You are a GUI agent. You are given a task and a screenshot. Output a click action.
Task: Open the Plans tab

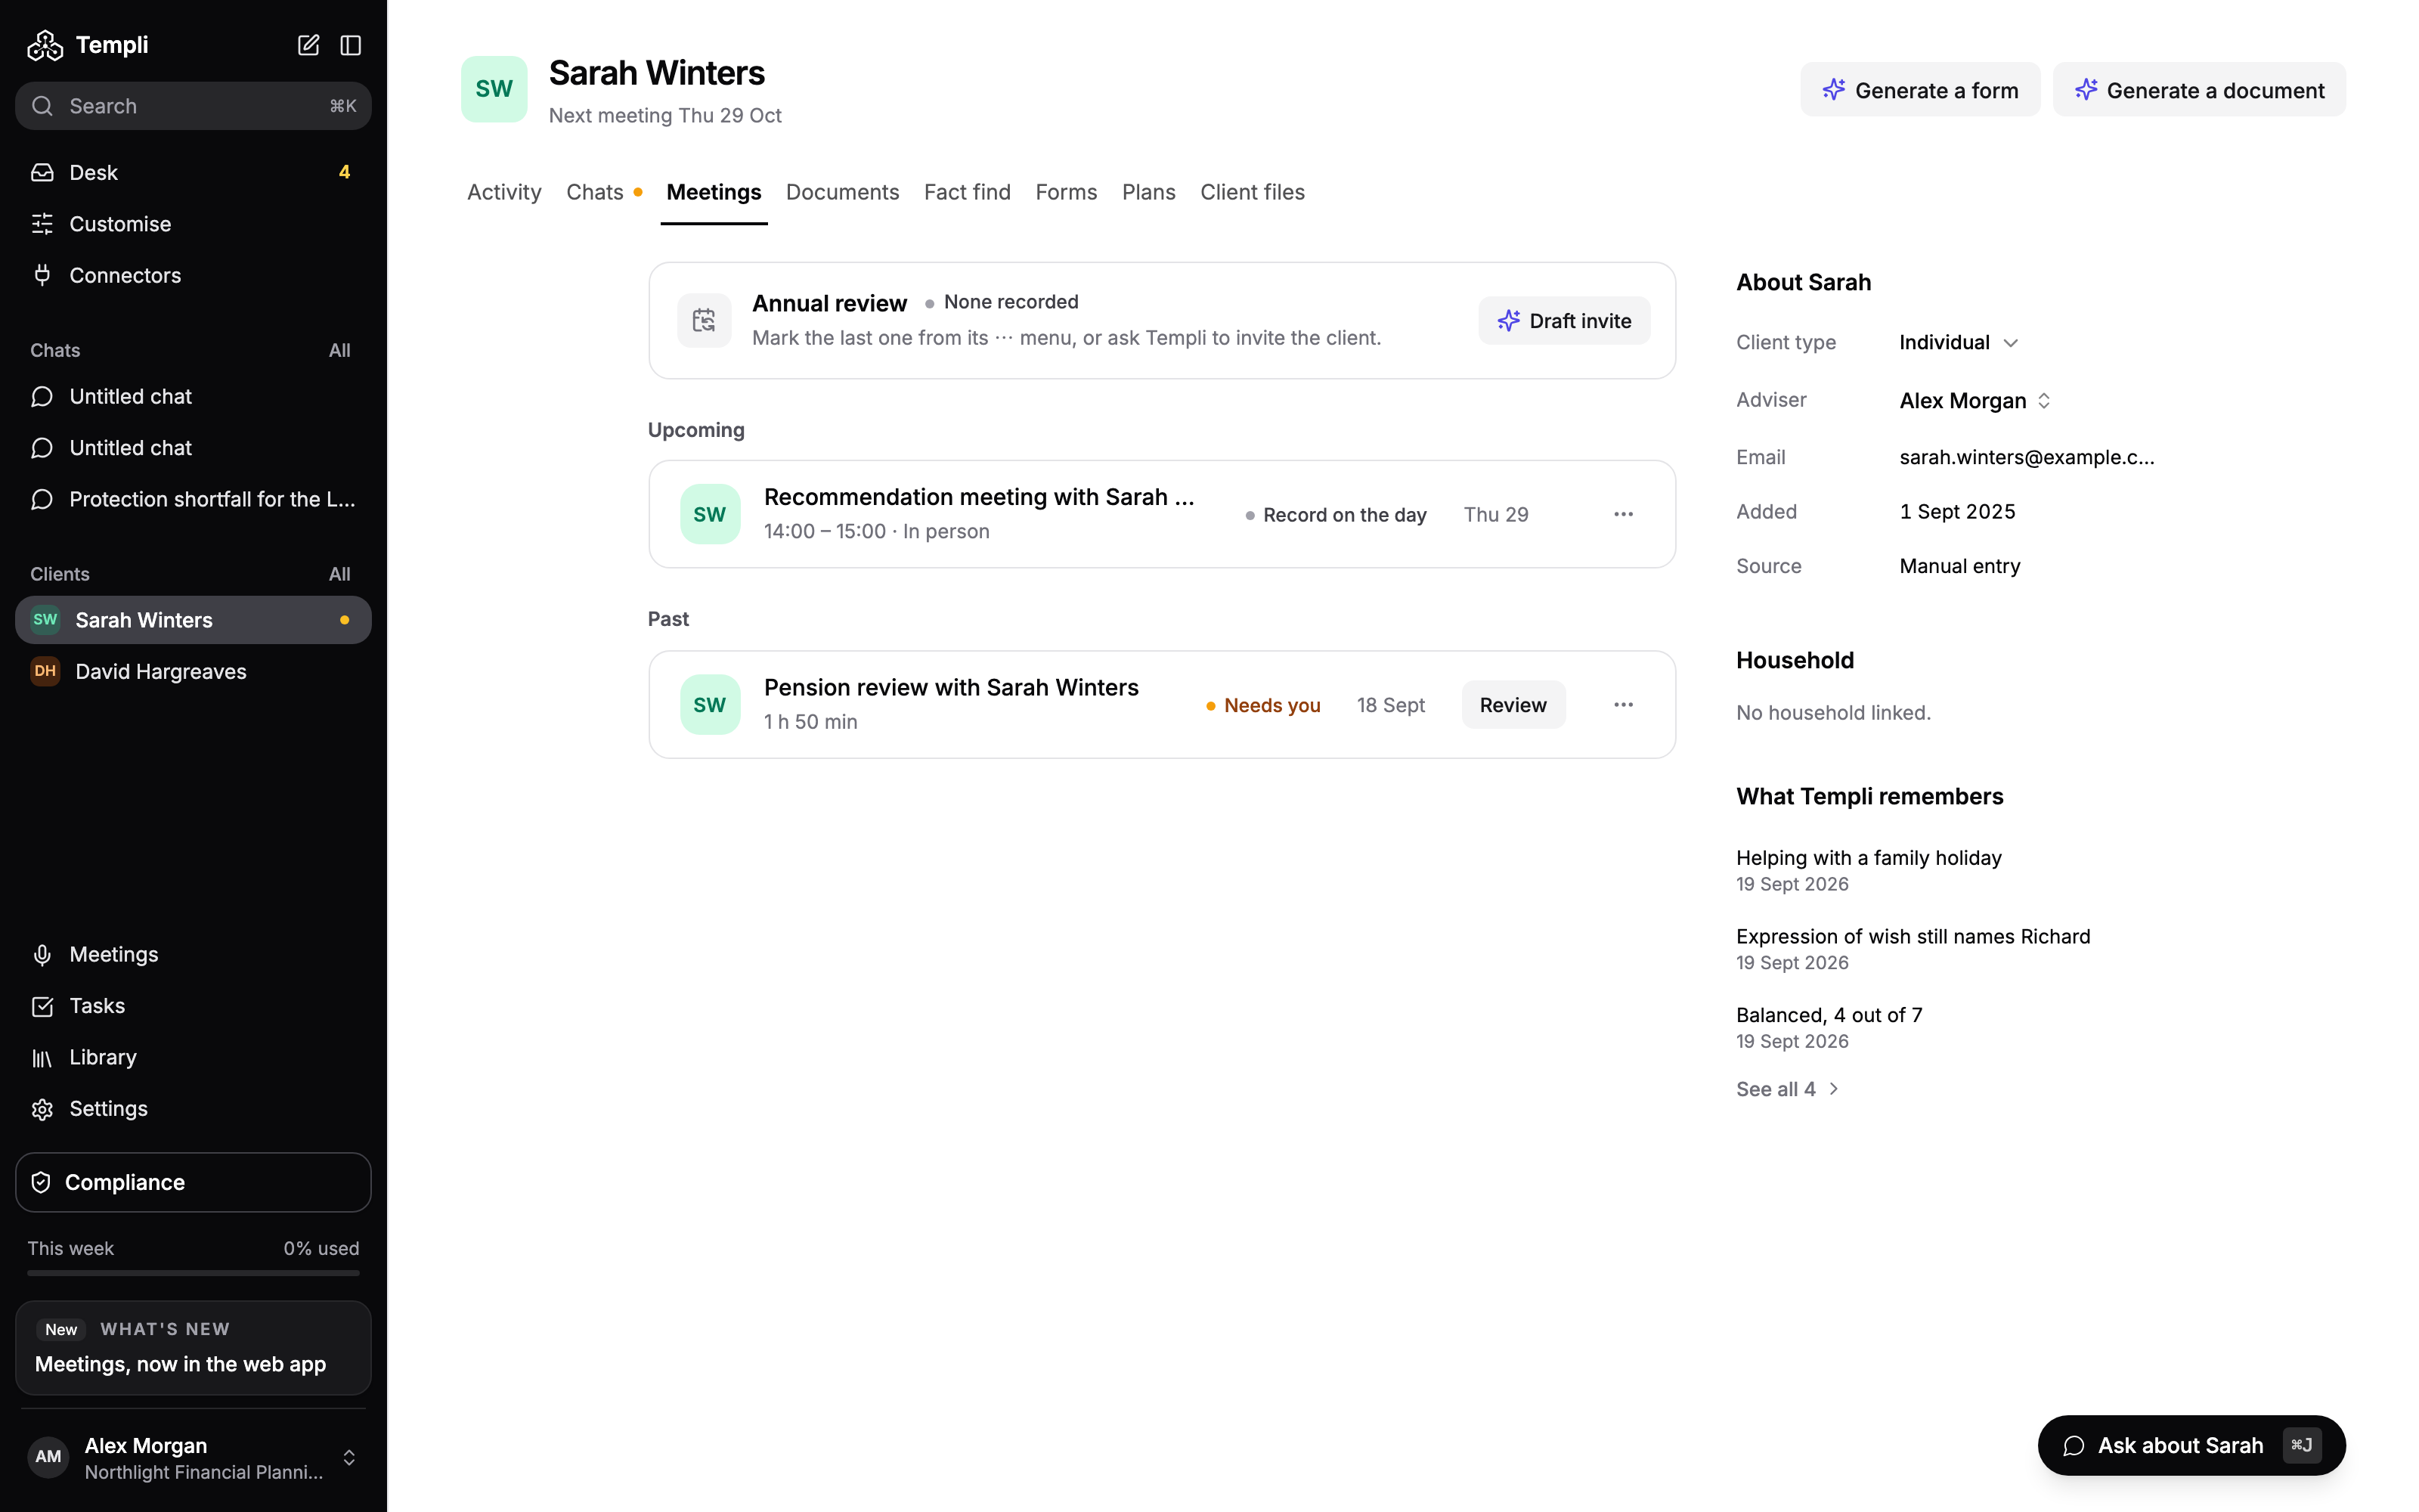(x=1148, y=192)
